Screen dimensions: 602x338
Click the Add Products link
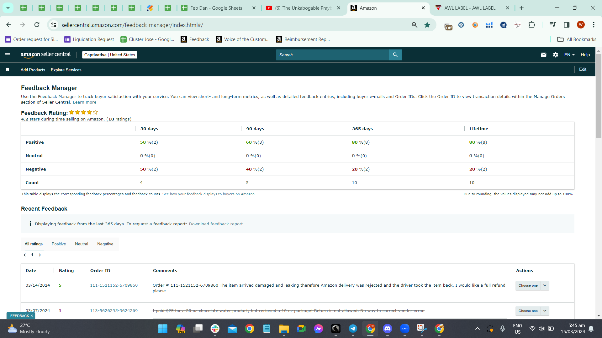(x=33, y=70)
